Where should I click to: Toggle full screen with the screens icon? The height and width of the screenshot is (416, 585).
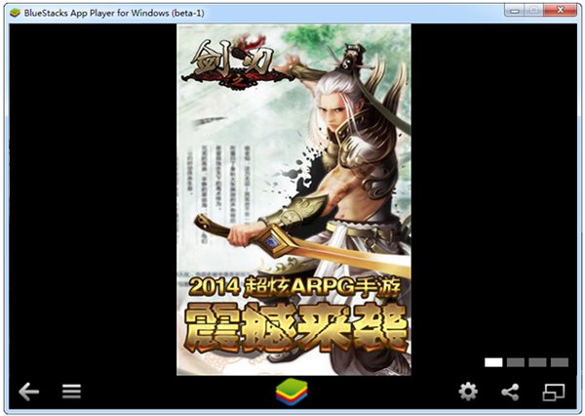(553, 393)
